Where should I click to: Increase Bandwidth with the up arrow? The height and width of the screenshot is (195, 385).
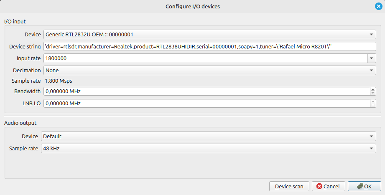point(373,89)
